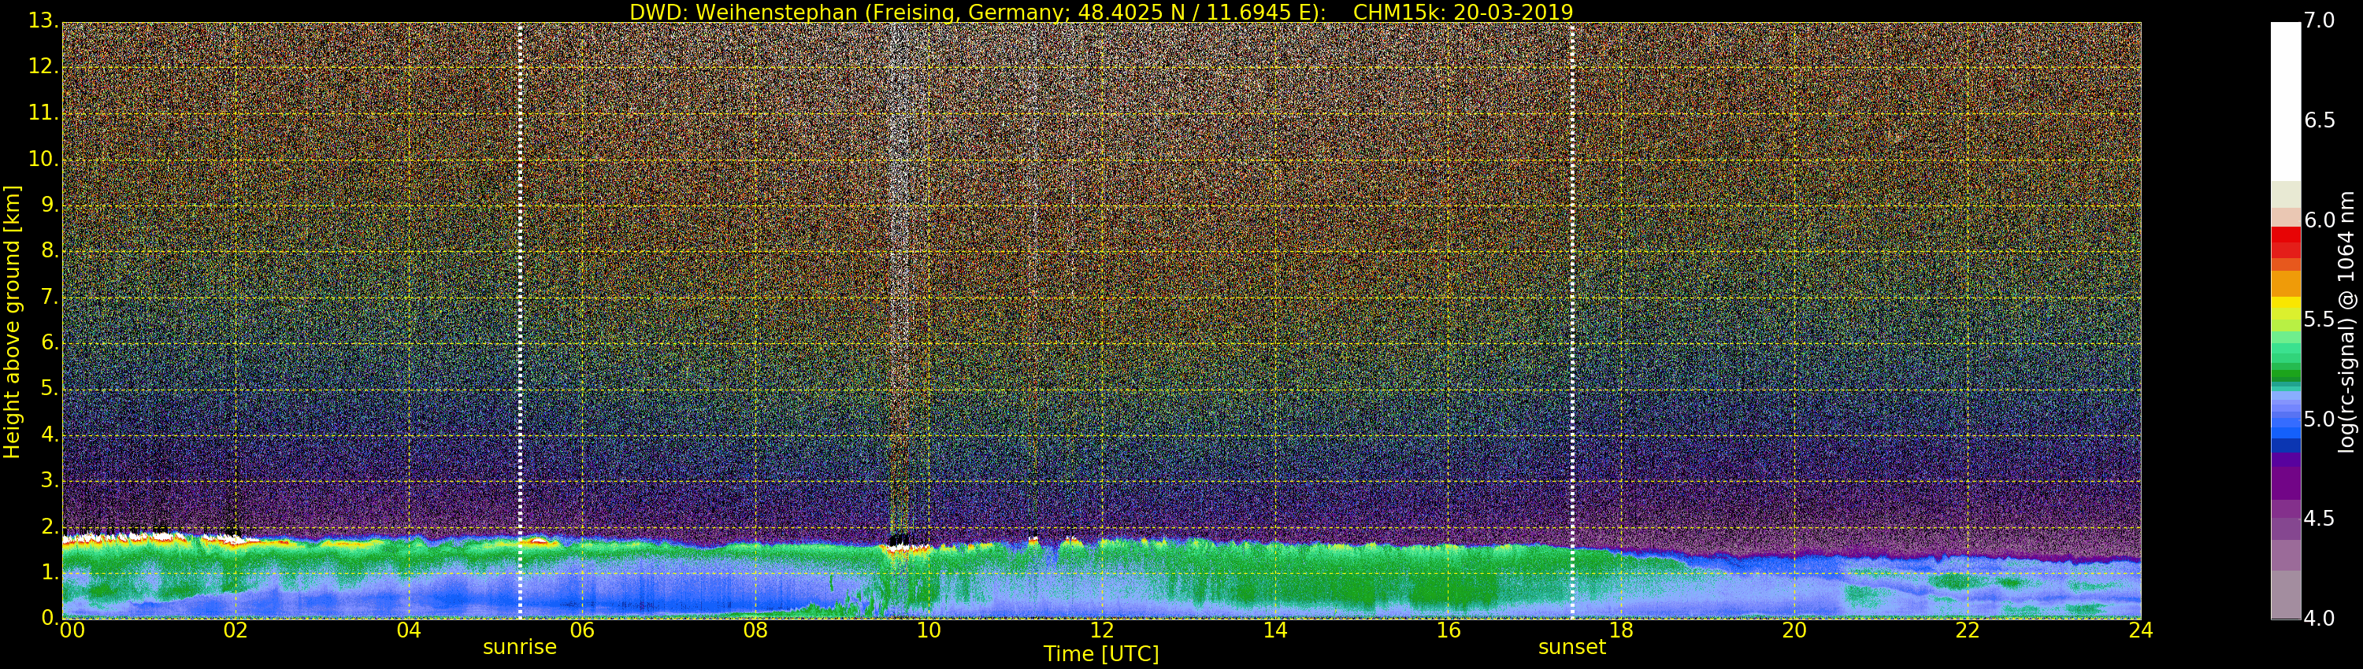Image resolution: width=2363 pixels, height=669 pixels.
Task: Click the 'sunset' label below the time axis
Action: click(1571, 647)
